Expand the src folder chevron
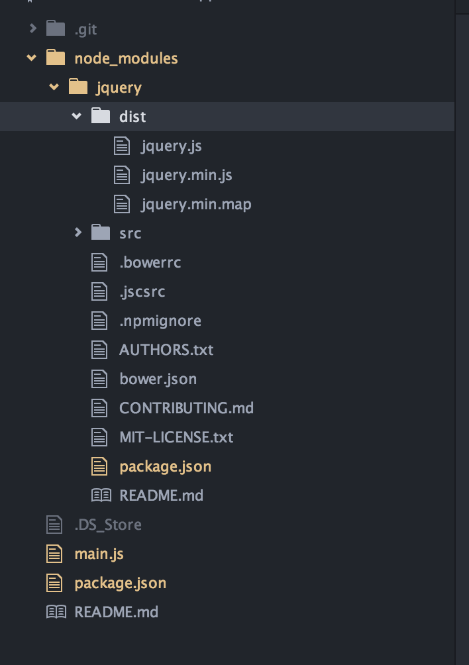Viewport: 469px width, 665px height. coord(78,232)
